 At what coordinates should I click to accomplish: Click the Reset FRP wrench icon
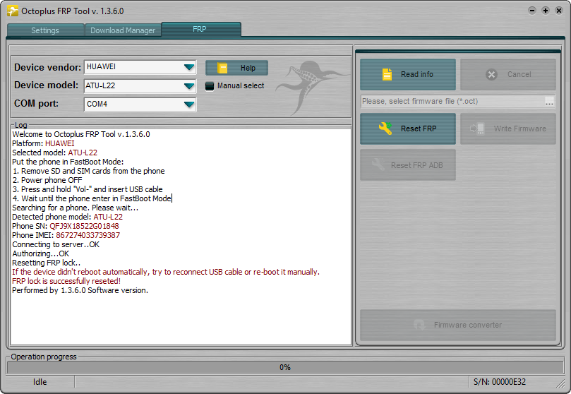385,129
